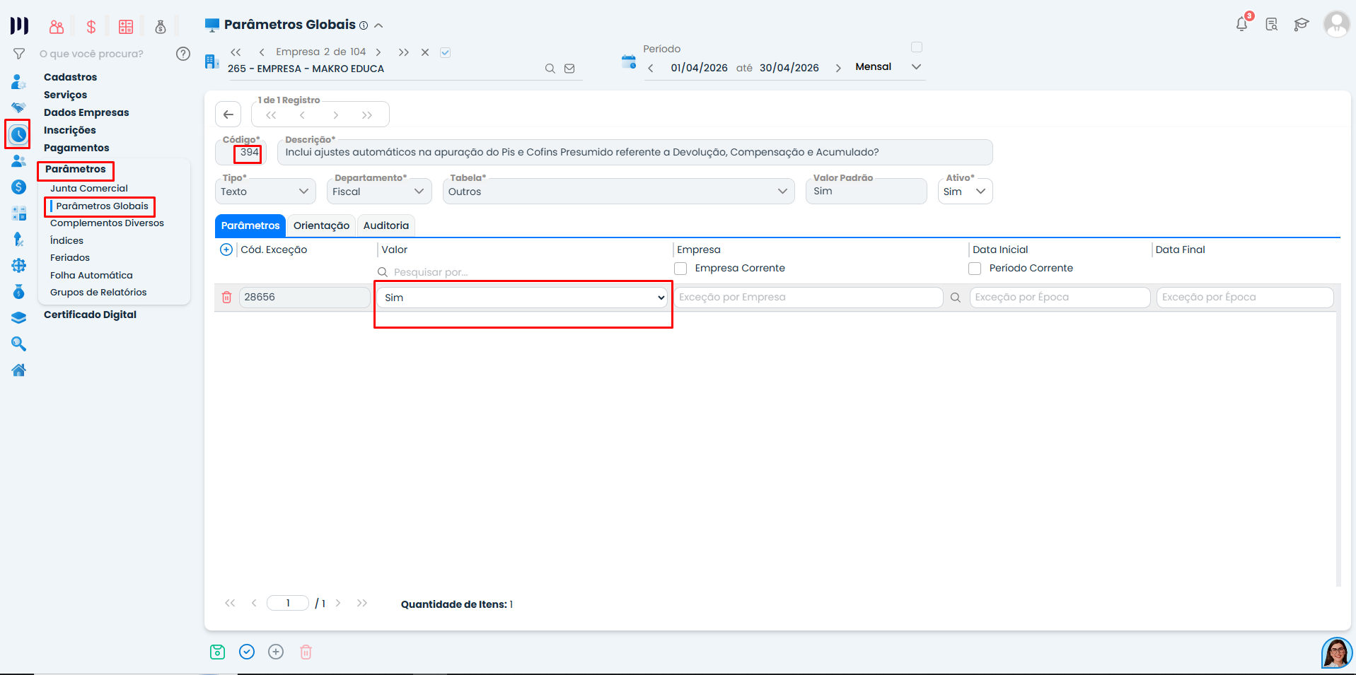Toggle the checkbox above the period selector

pyautogui.click(x=917, y=47)
